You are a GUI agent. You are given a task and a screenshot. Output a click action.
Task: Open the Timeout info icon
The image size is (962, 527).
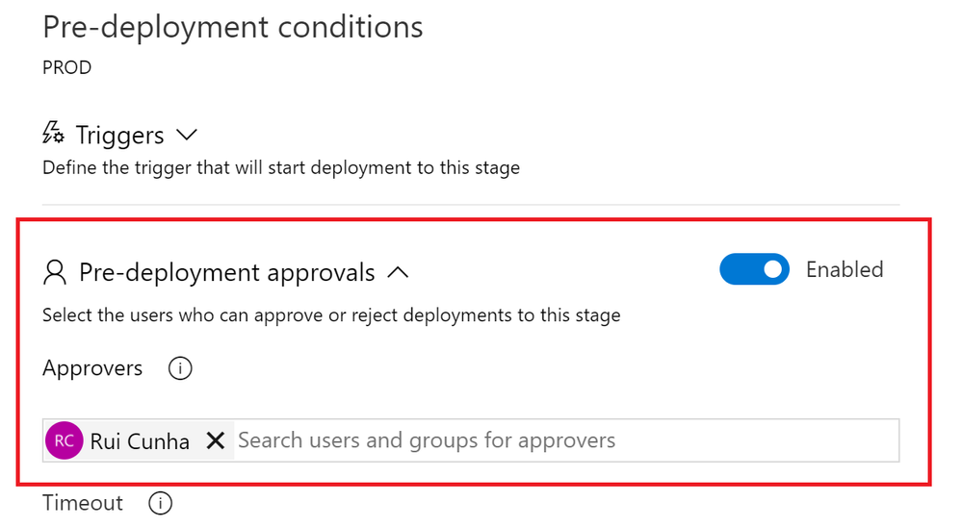tap(161, 503)
